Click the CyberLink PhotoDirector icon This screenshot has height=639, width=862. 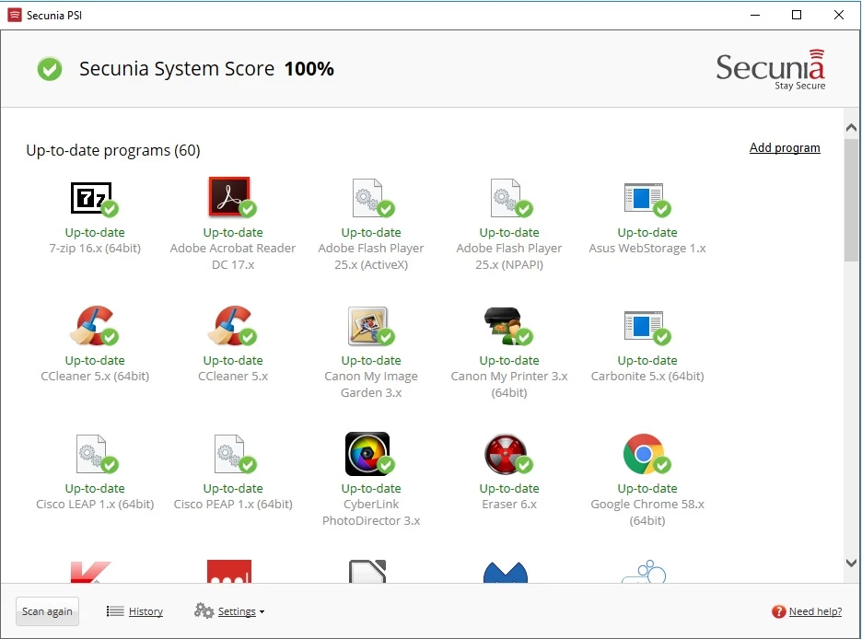pos(369,454)
